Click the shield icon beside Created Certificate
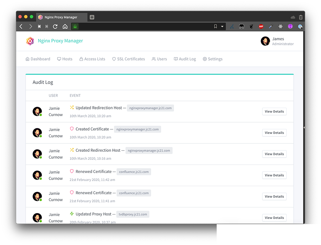 pos(72,129)
